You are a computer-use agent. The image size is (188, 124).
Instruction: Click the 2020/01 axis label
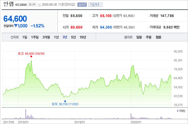pos(136,122)
